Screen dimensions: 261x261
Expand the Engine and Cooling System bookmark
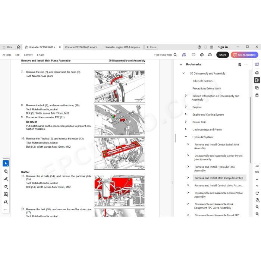coord(186,114)
